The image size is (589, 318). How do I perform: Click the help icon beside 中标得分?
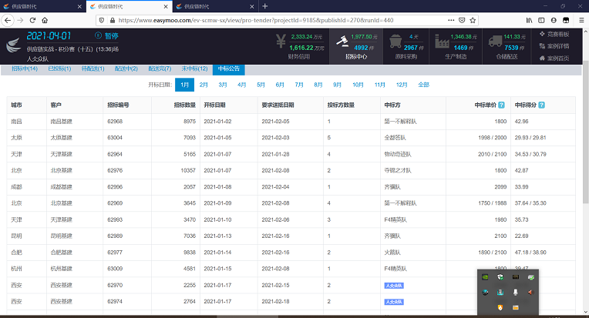pyautogui.click(x=544, y=104)
